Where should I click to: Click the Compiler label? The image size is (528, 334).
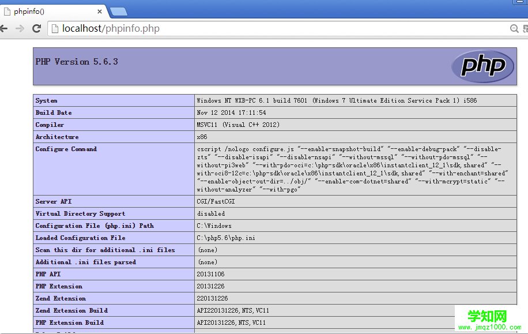[50, 125]
